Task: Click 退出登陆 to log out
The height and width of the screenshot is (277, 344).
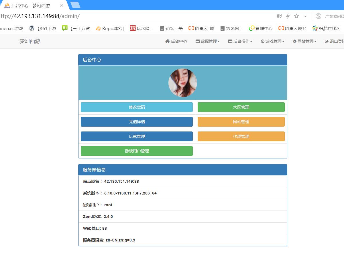Action: click(x=335, y=41)
